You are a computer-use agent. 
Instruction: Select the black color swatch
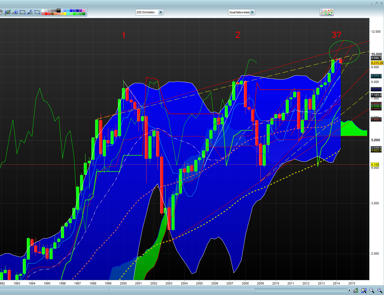click(x=59, y=11)
